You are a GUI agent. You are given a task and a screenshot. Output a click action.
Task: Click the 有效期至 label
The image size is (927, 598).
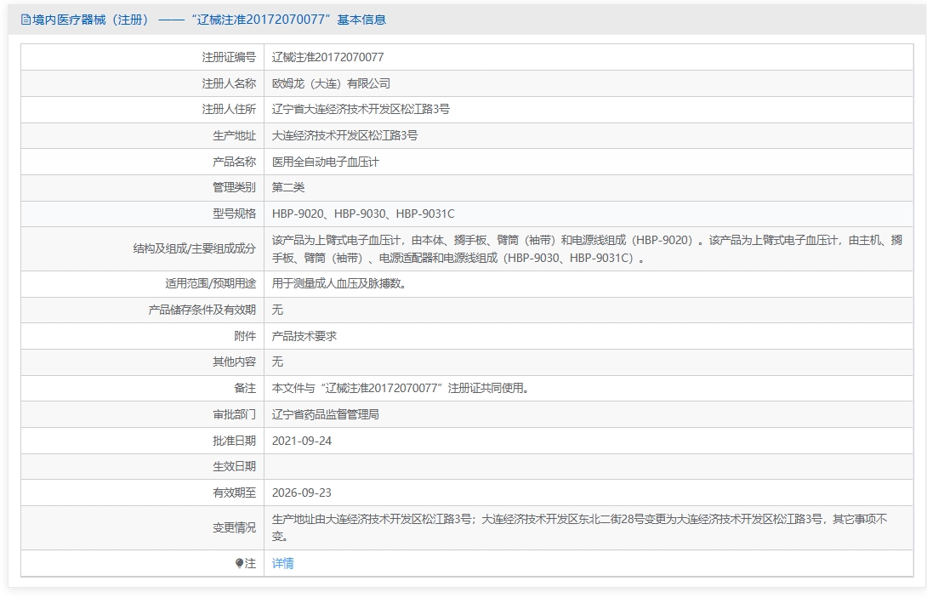(x=234, y=493)
